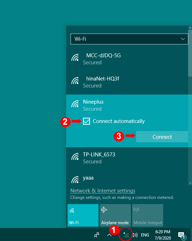Open the Wi-Fi adapter dropdown

(x=129, y=39)
